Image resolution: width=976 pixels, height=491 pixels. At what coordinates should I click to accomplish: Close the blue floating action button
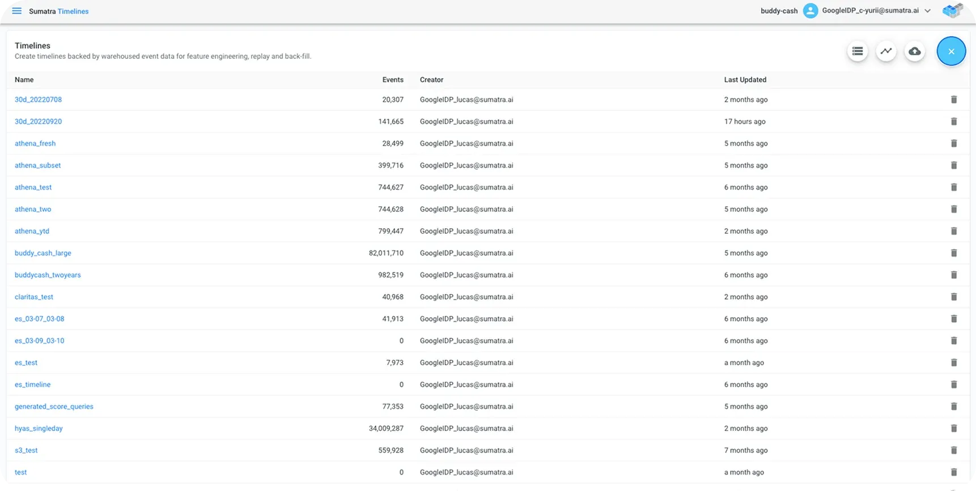point(951,52)
